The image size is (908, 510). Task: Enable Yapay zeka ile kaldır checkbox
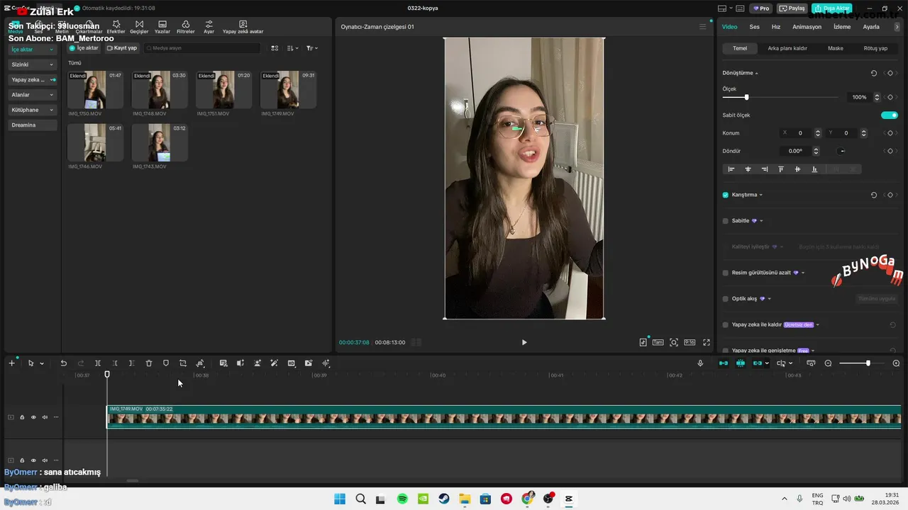pos(726,324)
